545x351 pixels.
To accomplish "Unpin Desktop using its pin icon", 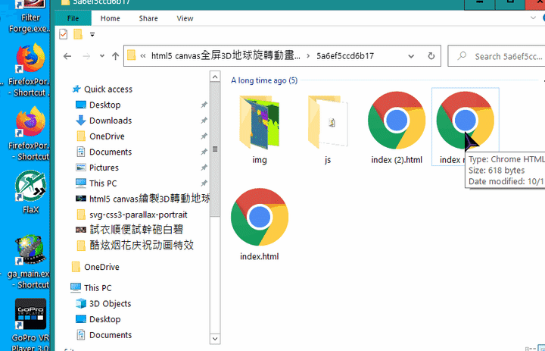I will click(x=204, y=105).
